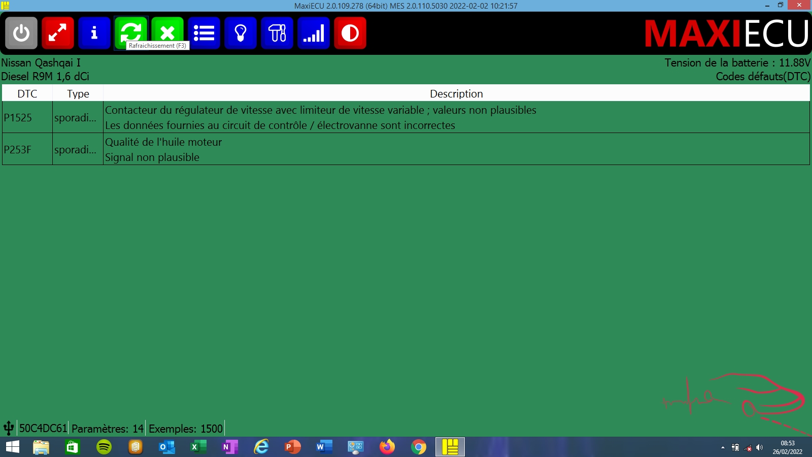Launch Word from the taskbar
This screenshot has height=457, width=812.
pyautogui.click(x=324, y=447)
